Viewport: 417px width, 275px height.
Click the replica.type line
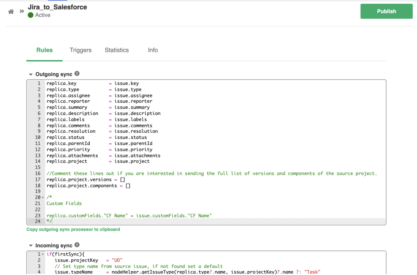pyautogui.click(x=94, y=89)
